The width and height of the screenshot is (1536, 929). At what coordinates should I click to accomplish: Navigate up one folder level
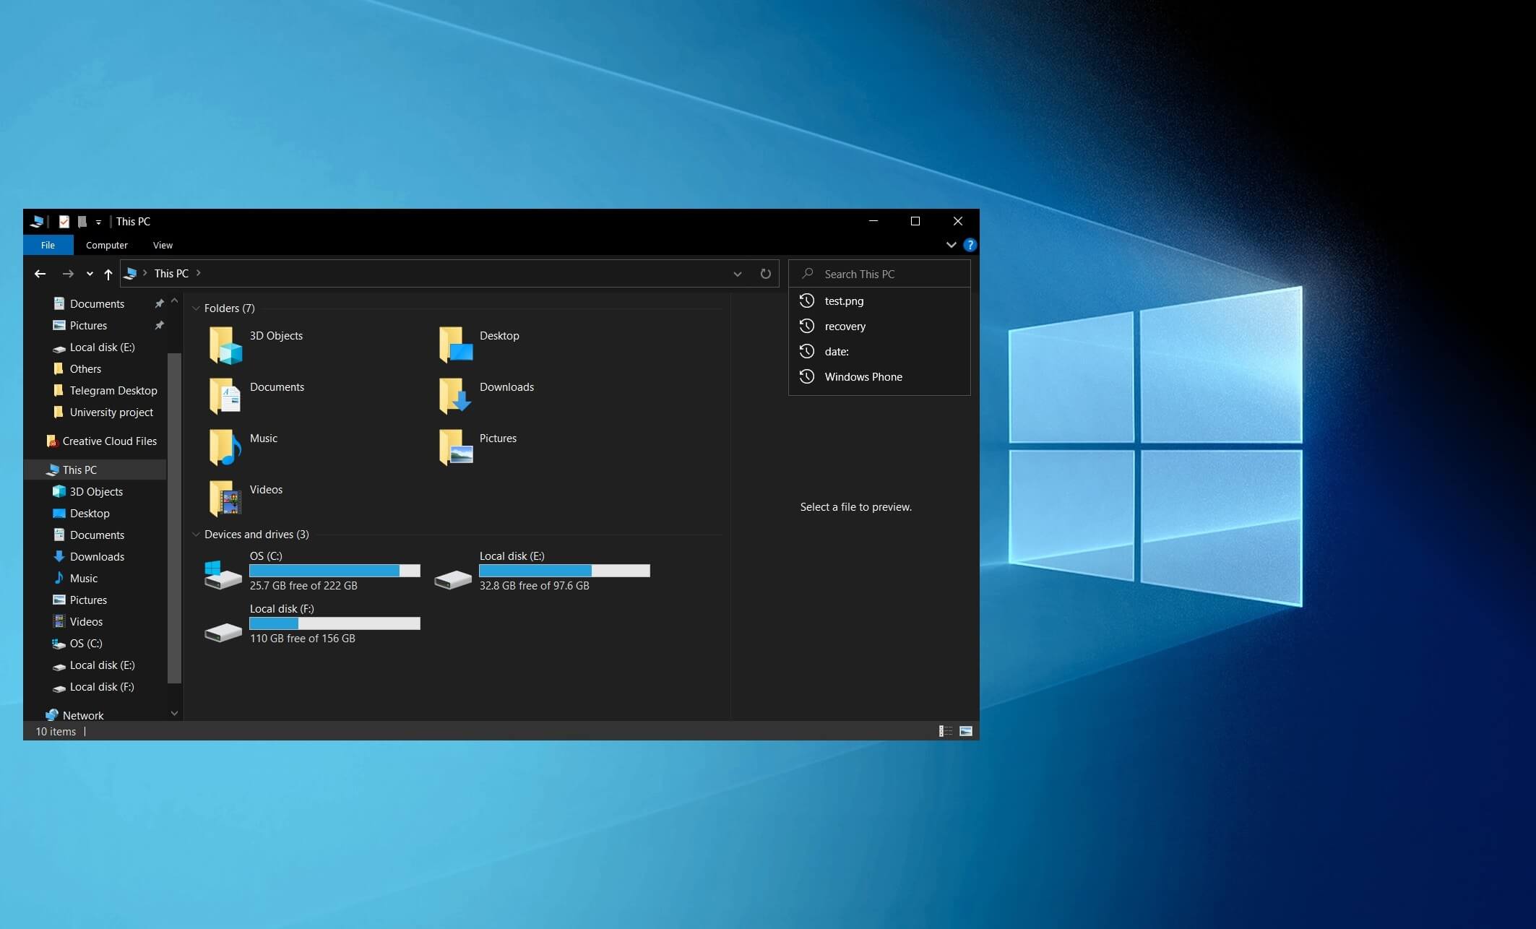(x=106, y=273)
